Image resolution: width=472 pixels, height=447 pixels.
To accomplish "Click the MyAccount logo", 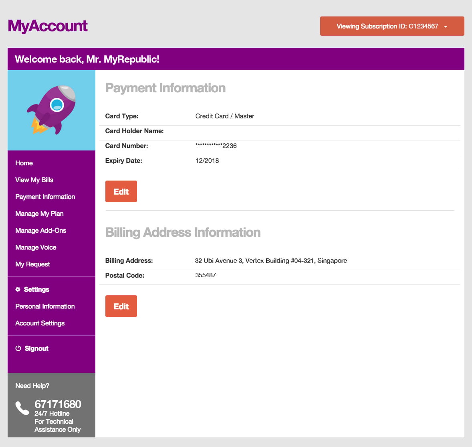I will [x=48, y=26].
